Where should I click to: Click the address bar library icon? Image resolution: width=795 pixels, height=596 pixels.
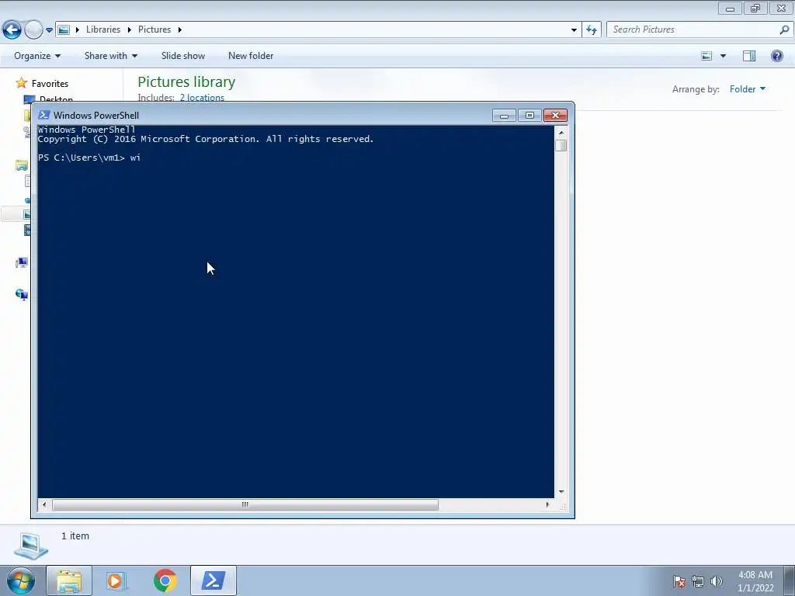coord(64,30)
